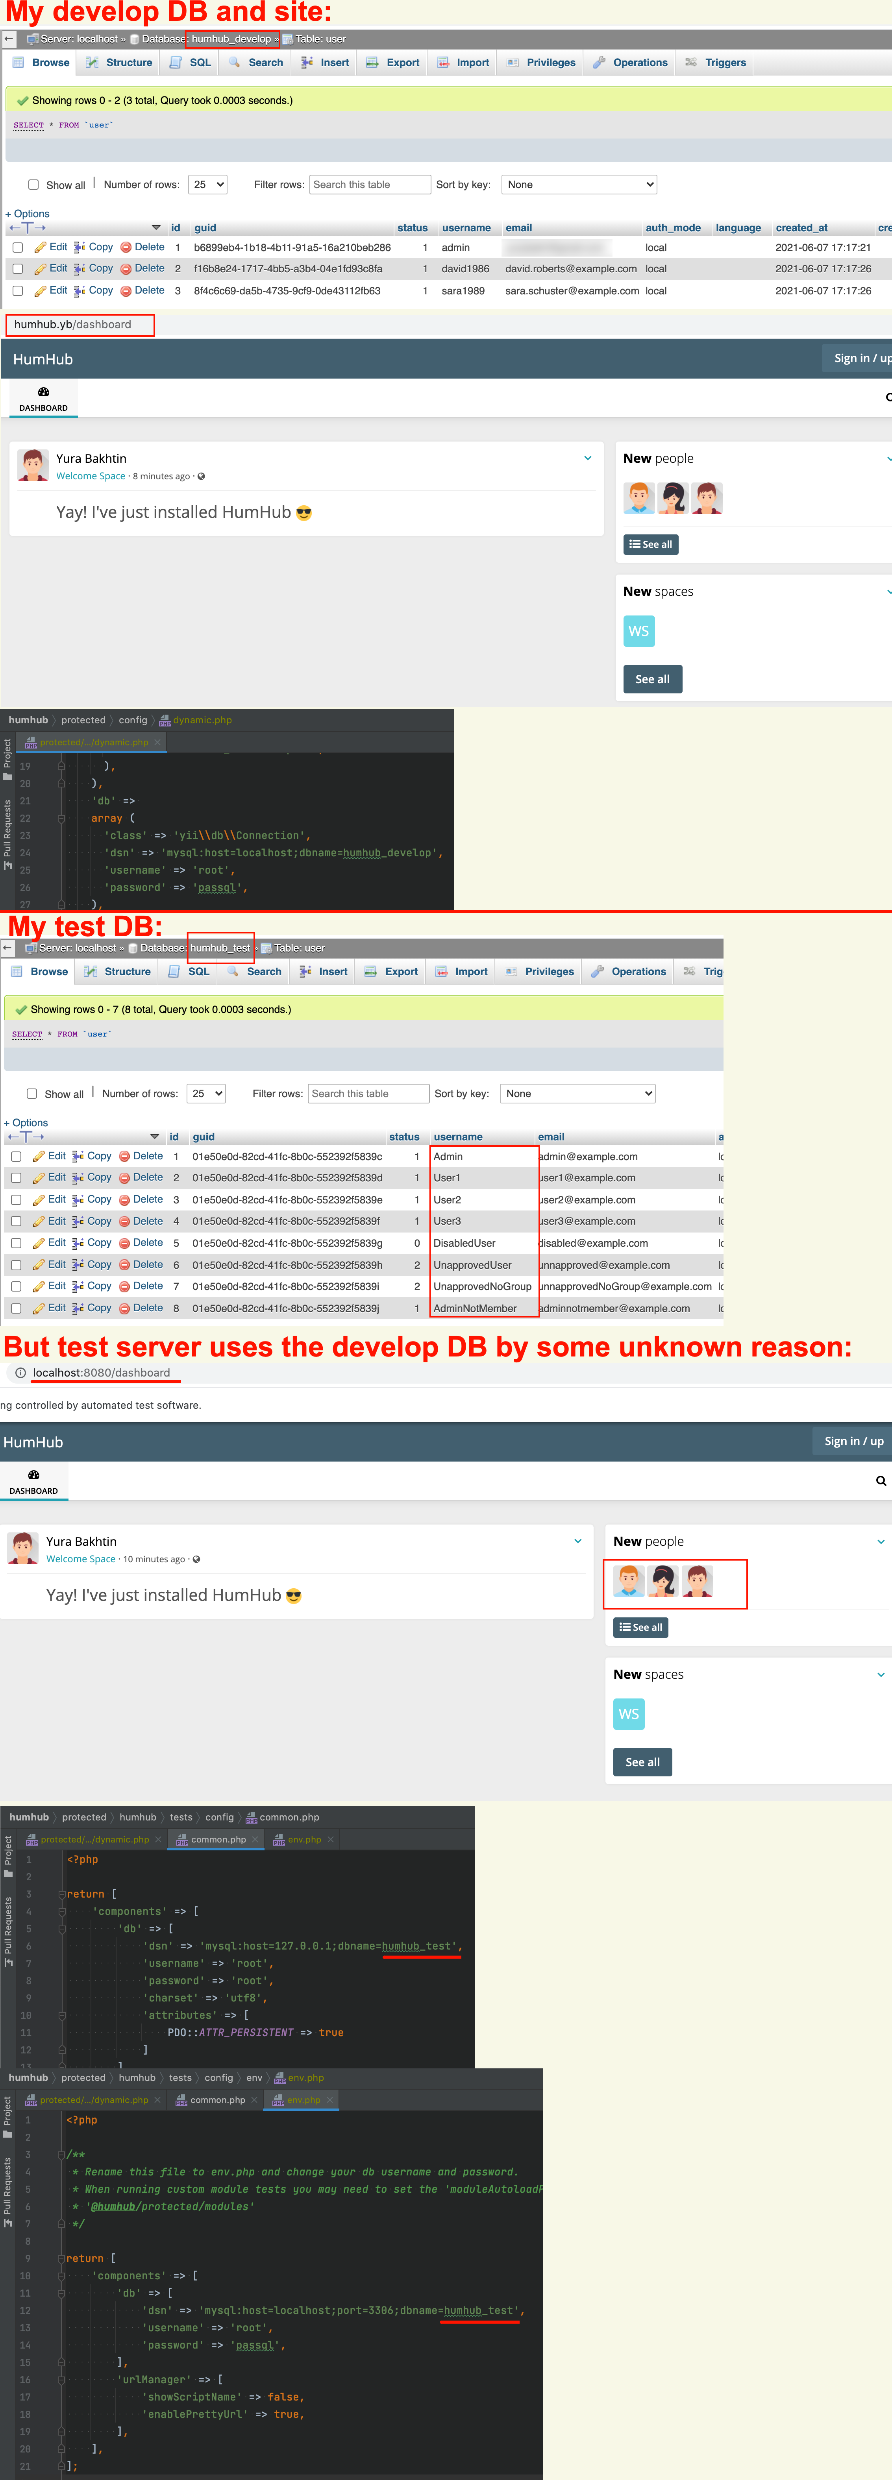
Task: Click search magnifier on localhost:8080 site
Action: (x=881, y=1481)
